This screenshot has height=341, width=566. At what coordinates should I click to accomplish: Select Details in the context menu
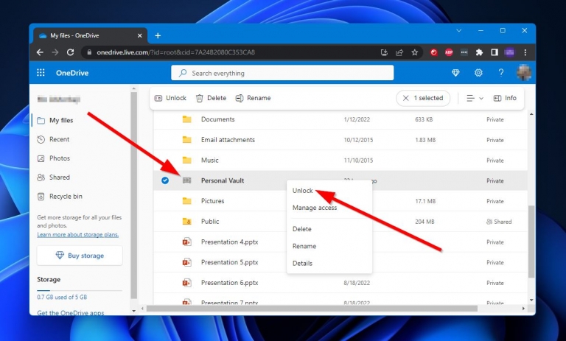[x=302, y=263]
